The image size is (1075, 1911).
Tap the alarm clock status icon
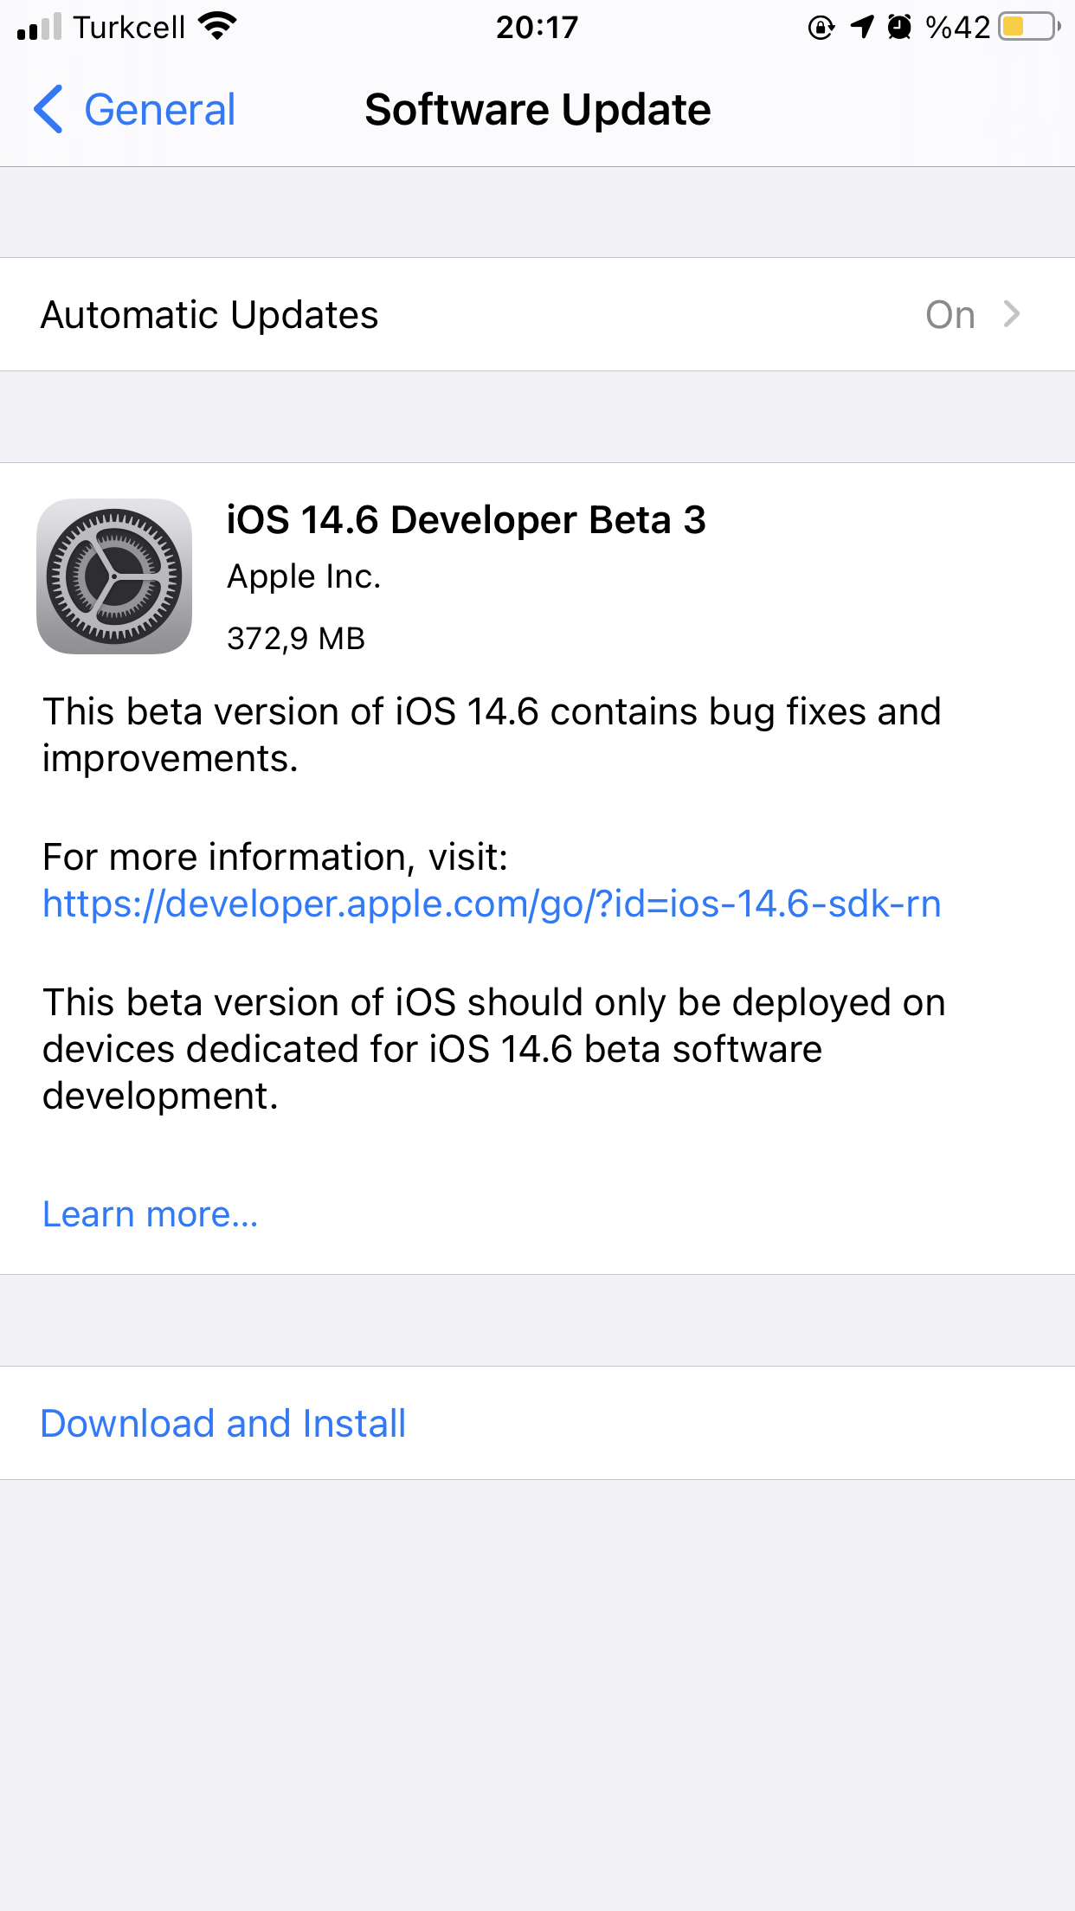click(900, 27)
